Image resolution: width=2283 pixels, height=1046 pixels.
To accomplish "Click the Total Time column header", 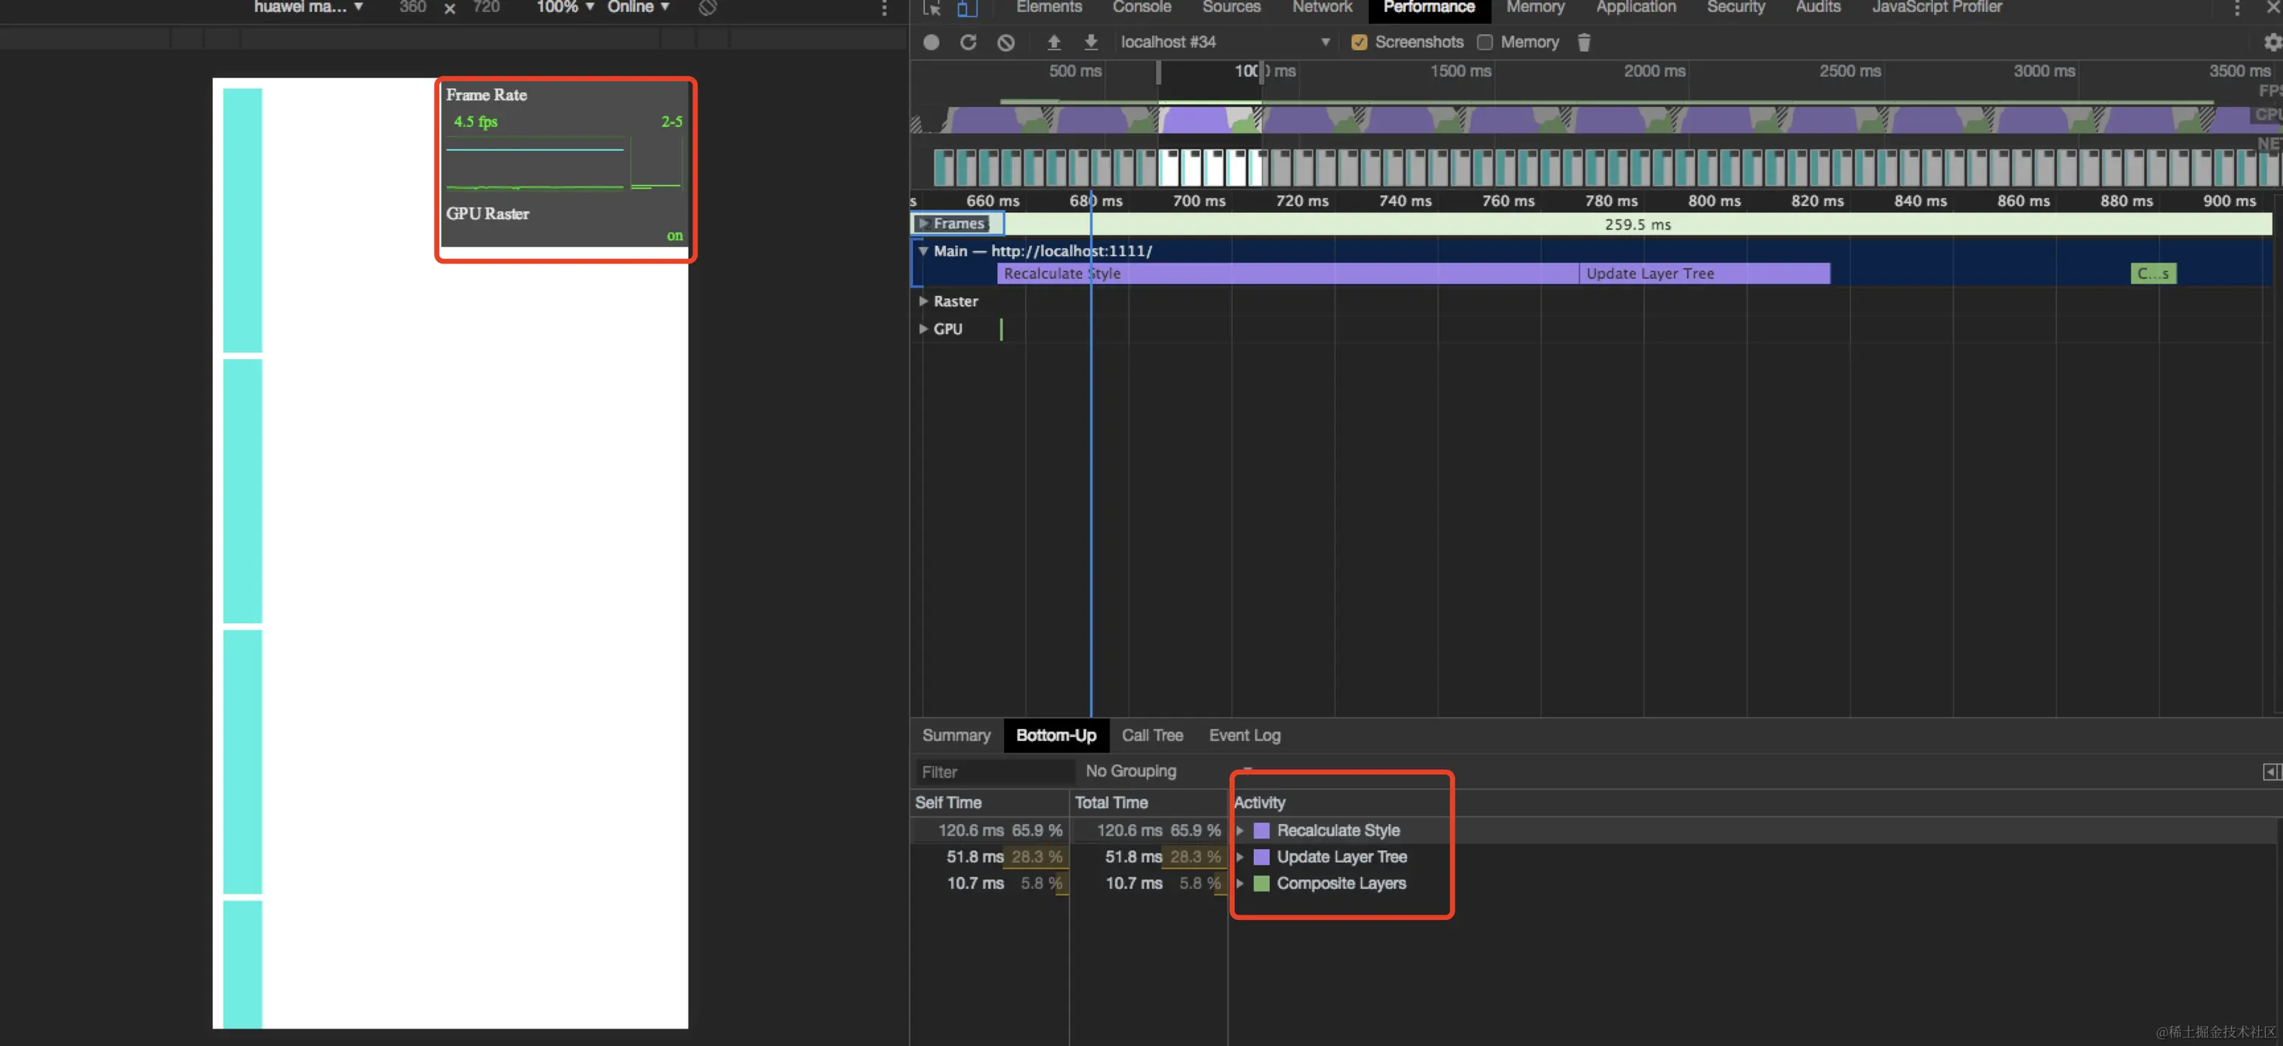I will tap(1111, 802).
